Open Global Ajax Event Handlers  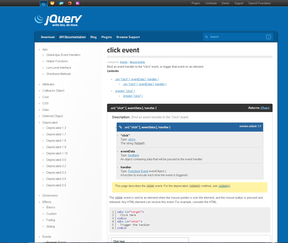63,55
